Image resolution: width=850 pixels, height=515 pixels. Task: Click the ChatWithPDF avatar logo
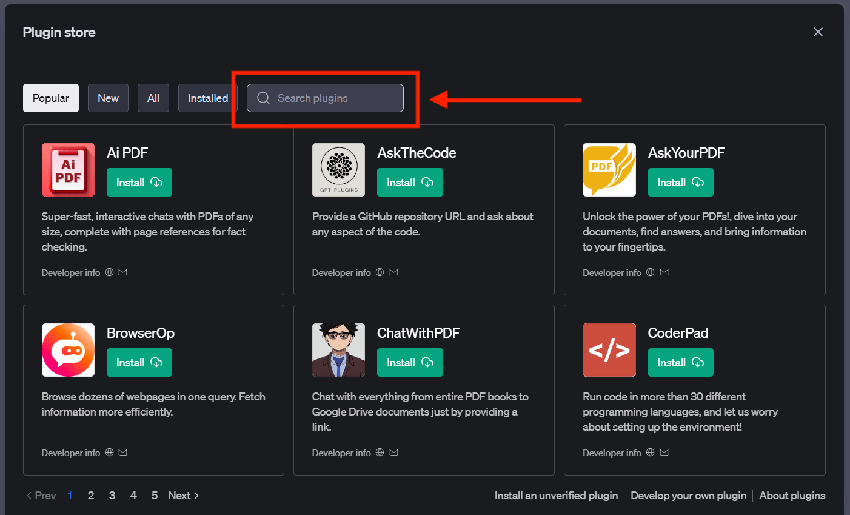tap(338, 350)
